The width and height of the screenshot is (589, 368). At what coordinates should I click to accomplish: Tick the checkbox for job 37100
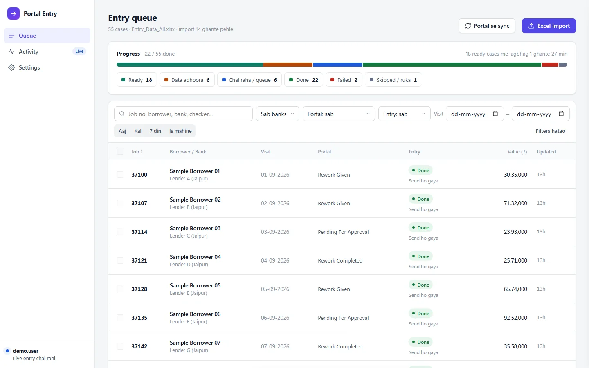pos(120,175)
